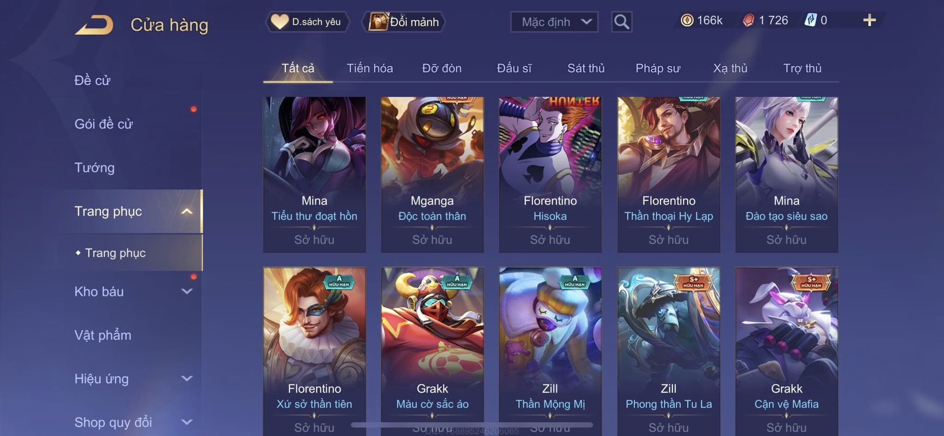Click the blue voucher ticket icon
The height and width of the screenshot is (436, 944).
pos(810,20)
